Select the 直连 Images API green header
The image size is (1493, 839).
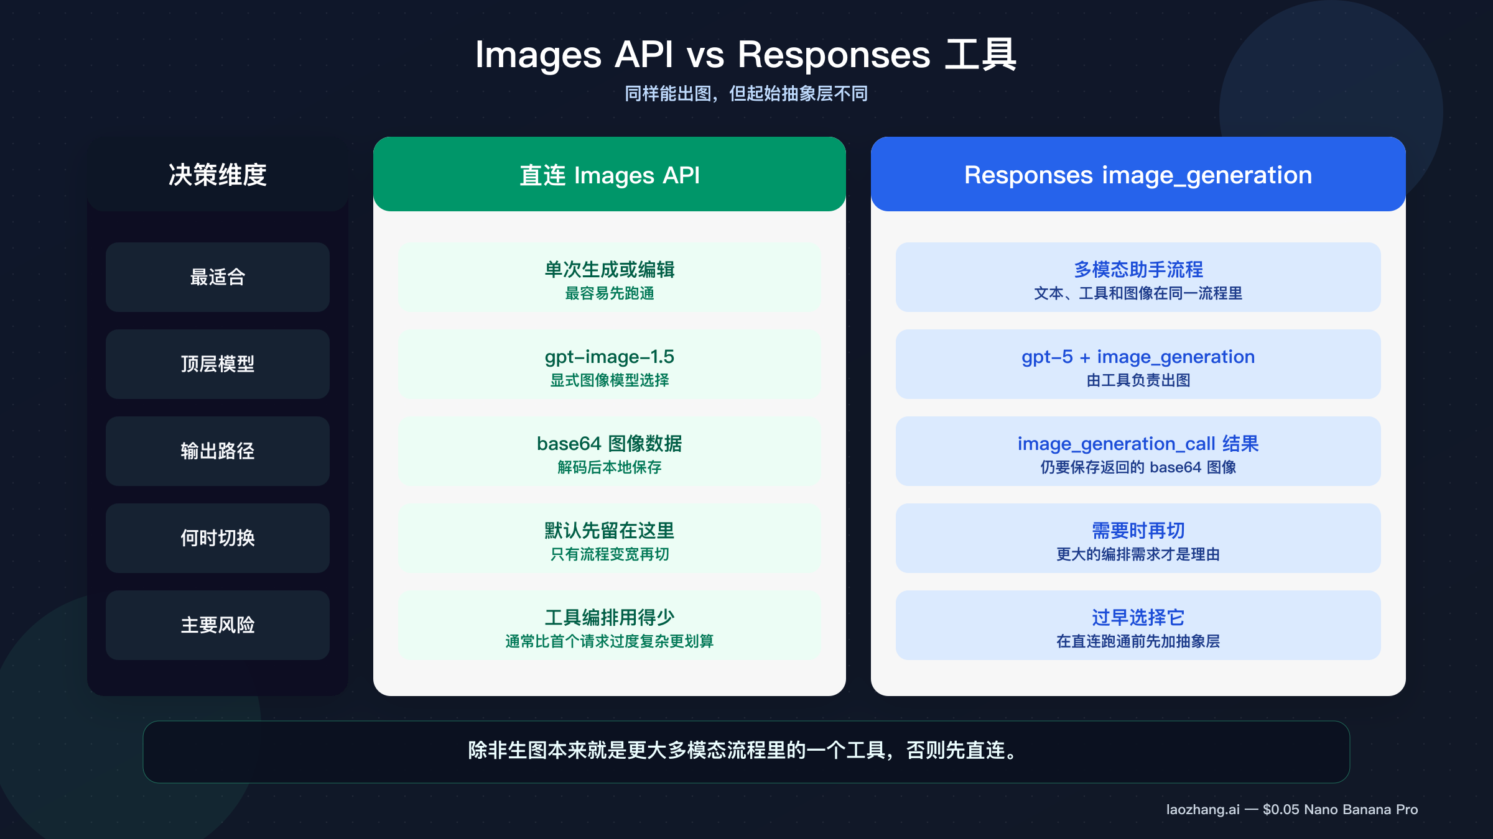tap(609, 175)
